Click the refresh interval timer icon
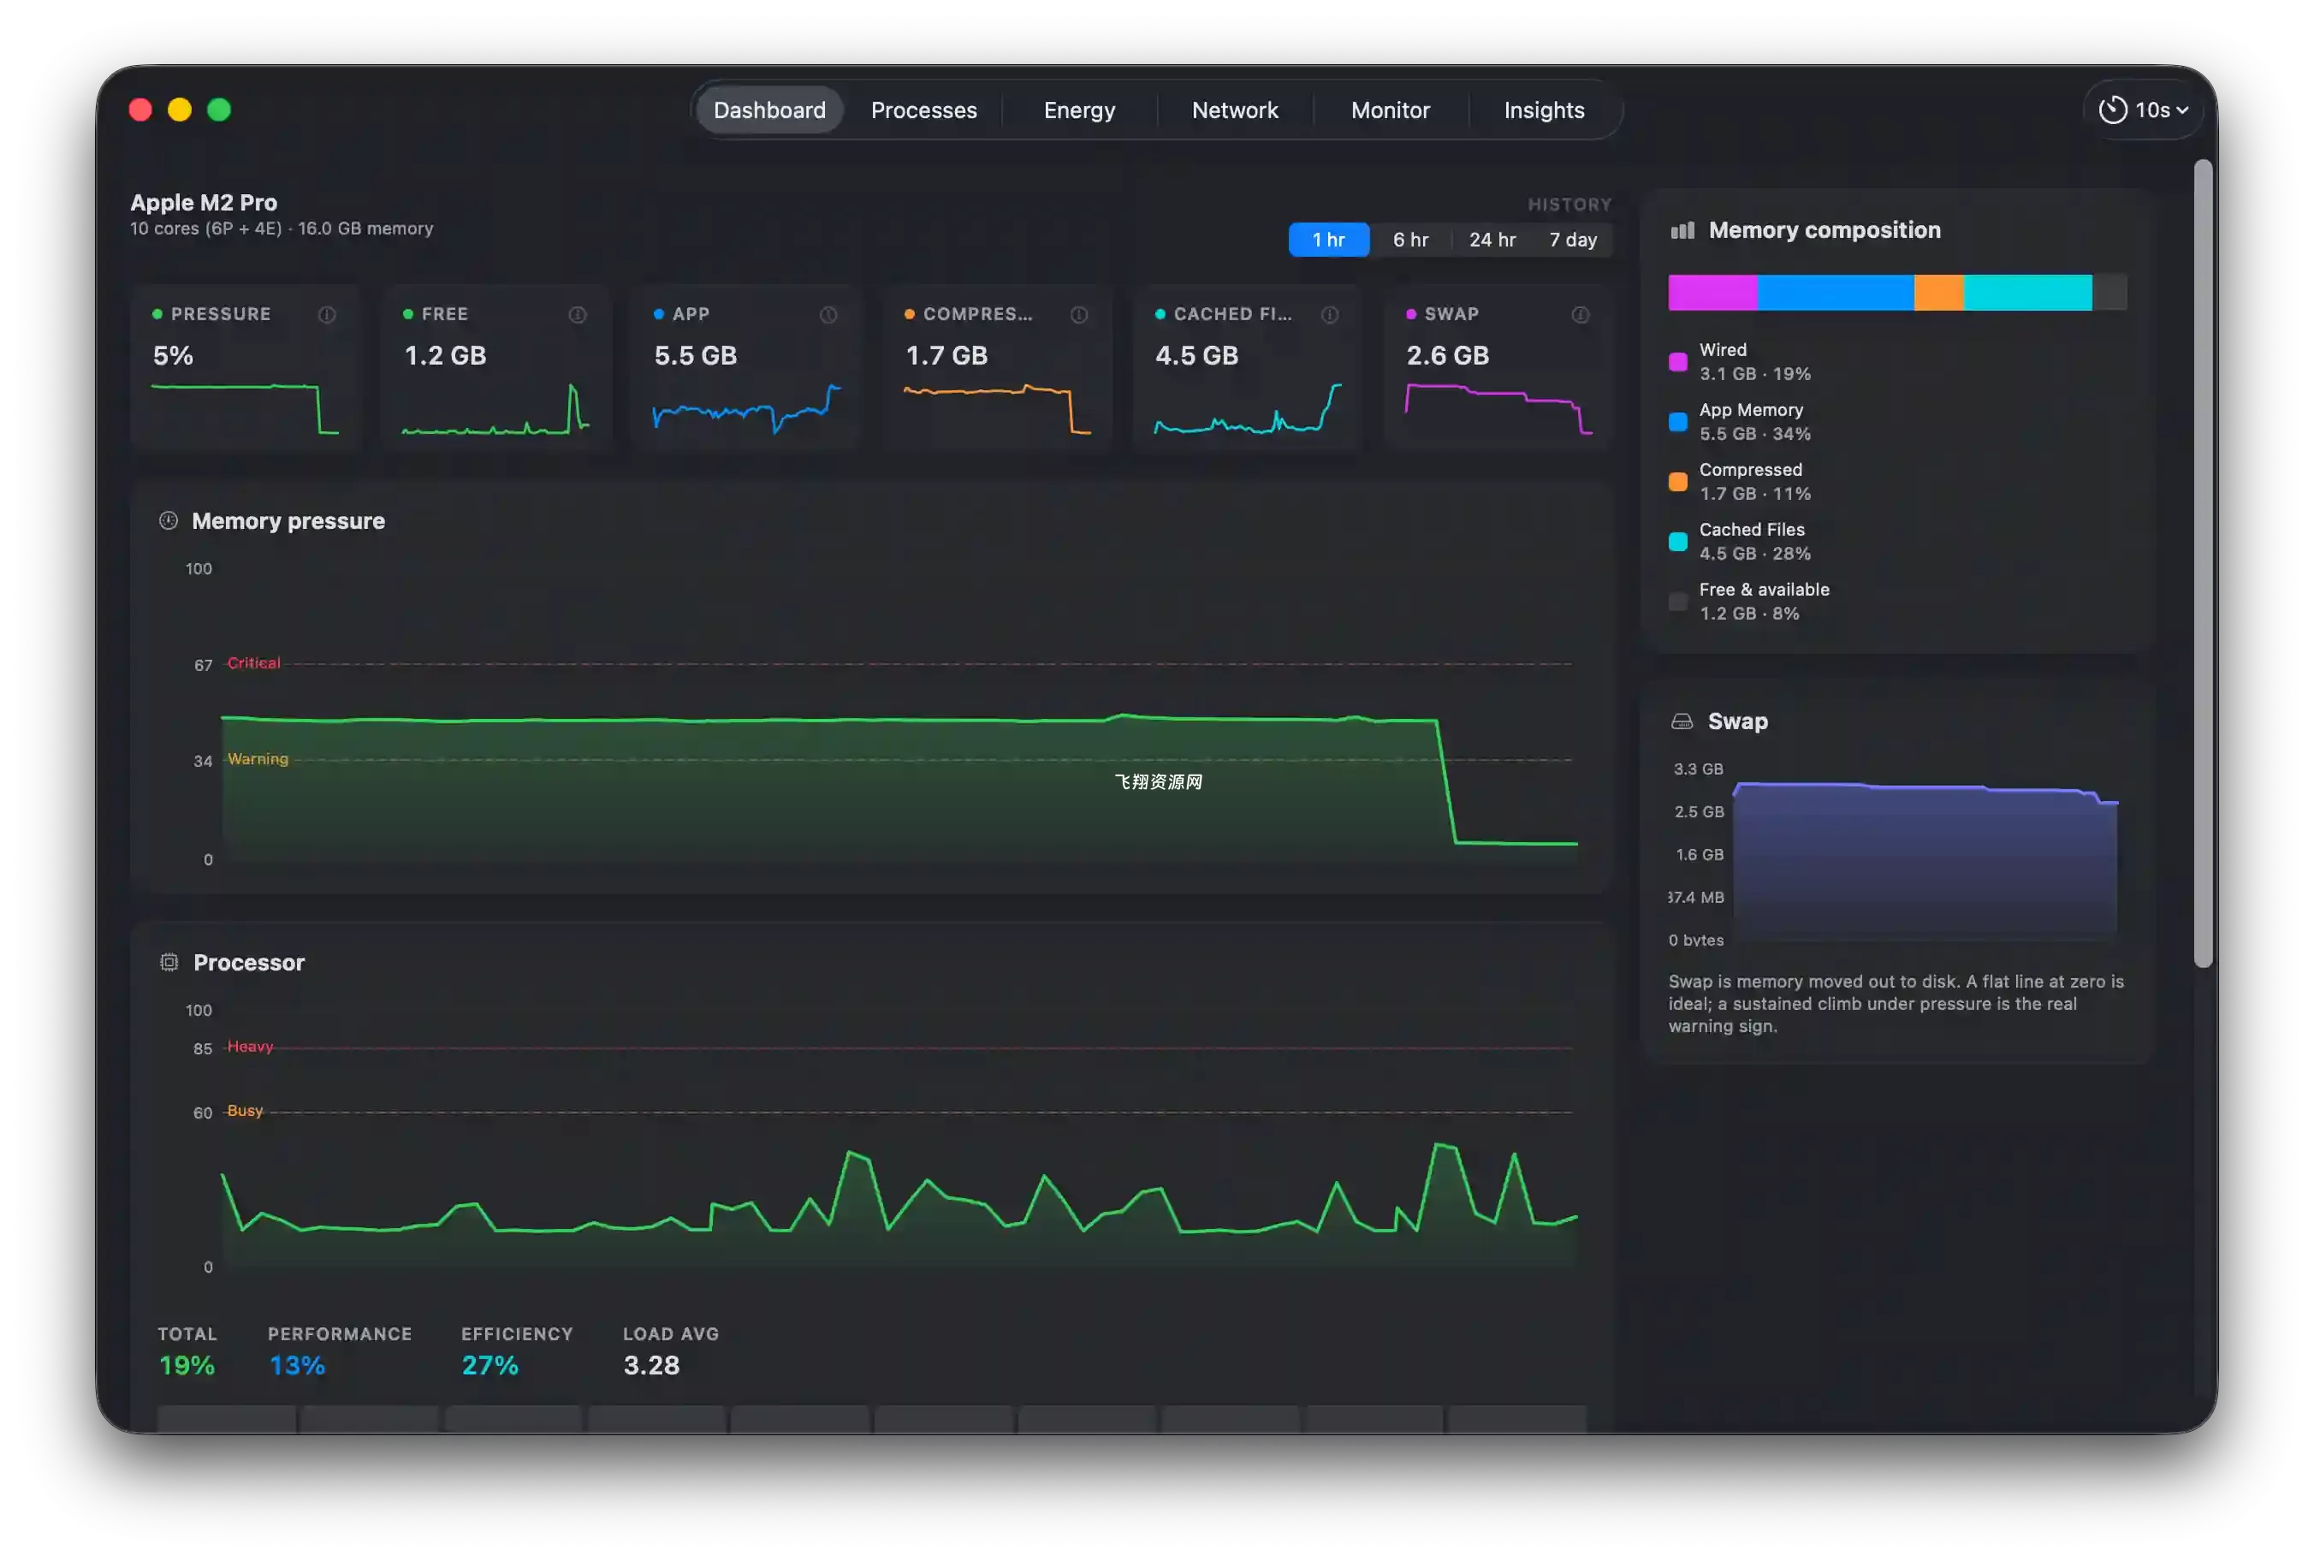The width and height of the screenshot is (2314, 1561). (x=2113, y=110)
